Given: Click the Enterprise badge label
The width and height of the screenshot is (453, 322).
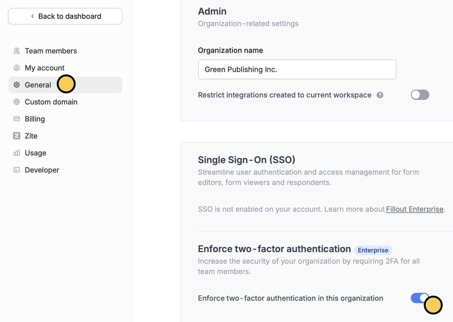Looking at the screenshot, I should [373, 250].
